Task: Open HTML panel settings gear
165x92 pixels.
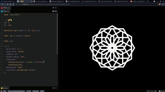Action: click(53, 8)
